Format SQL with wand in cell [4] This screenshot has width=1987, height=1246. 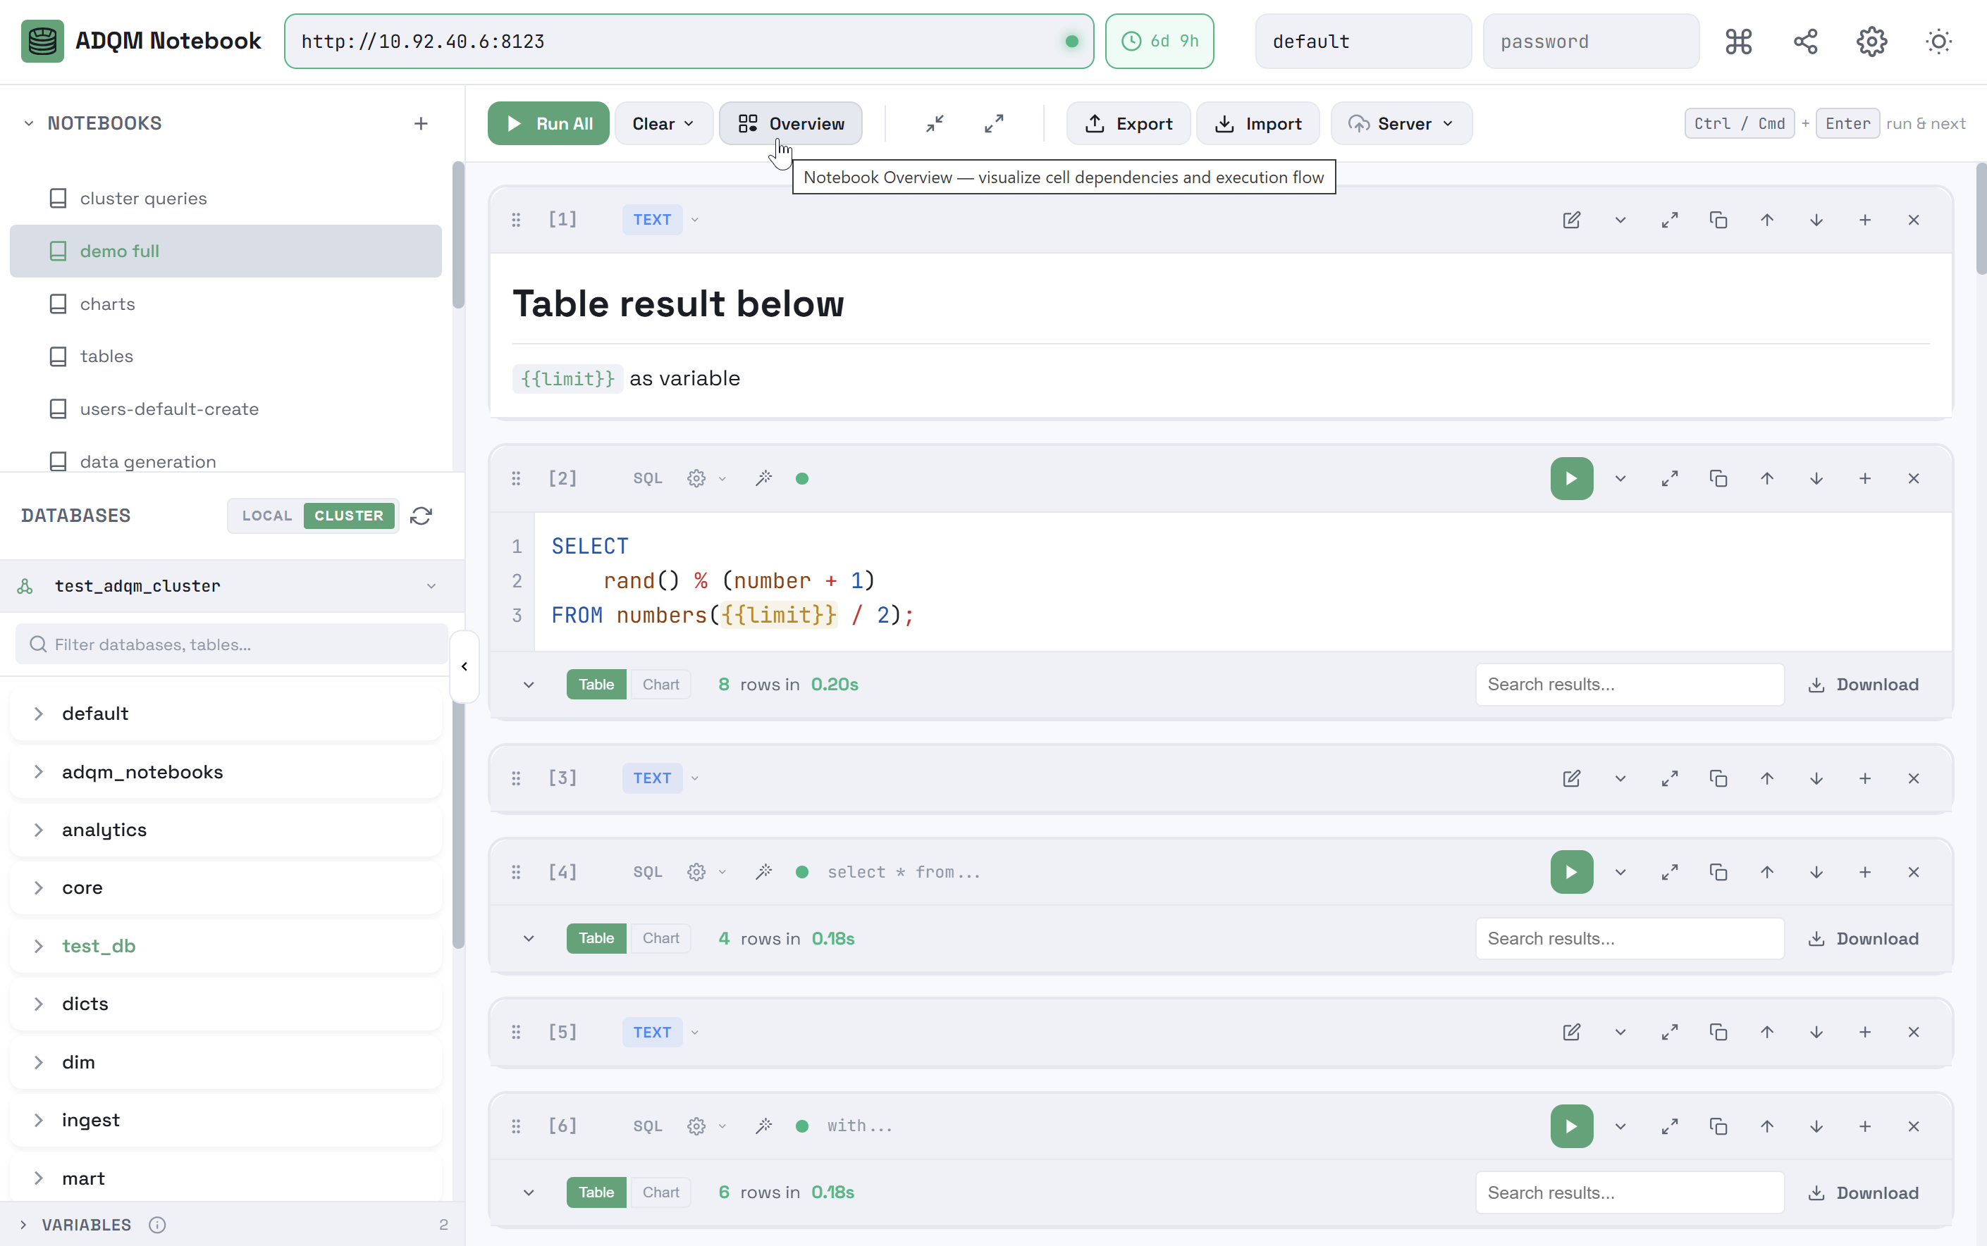(763, 872)
